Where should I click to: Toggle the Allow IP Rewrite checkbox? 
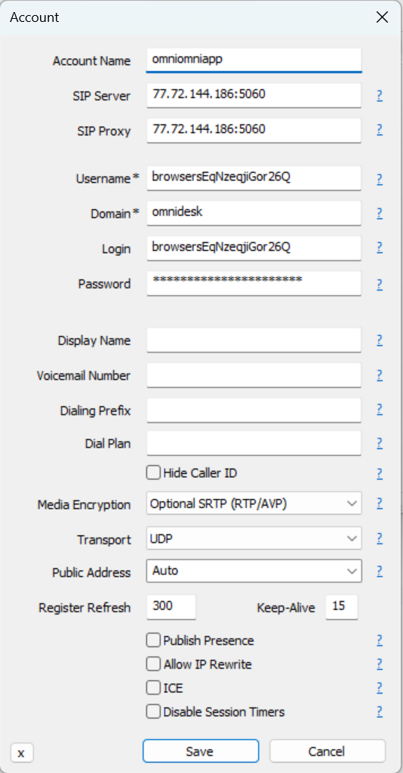click(x=154, y=664)
